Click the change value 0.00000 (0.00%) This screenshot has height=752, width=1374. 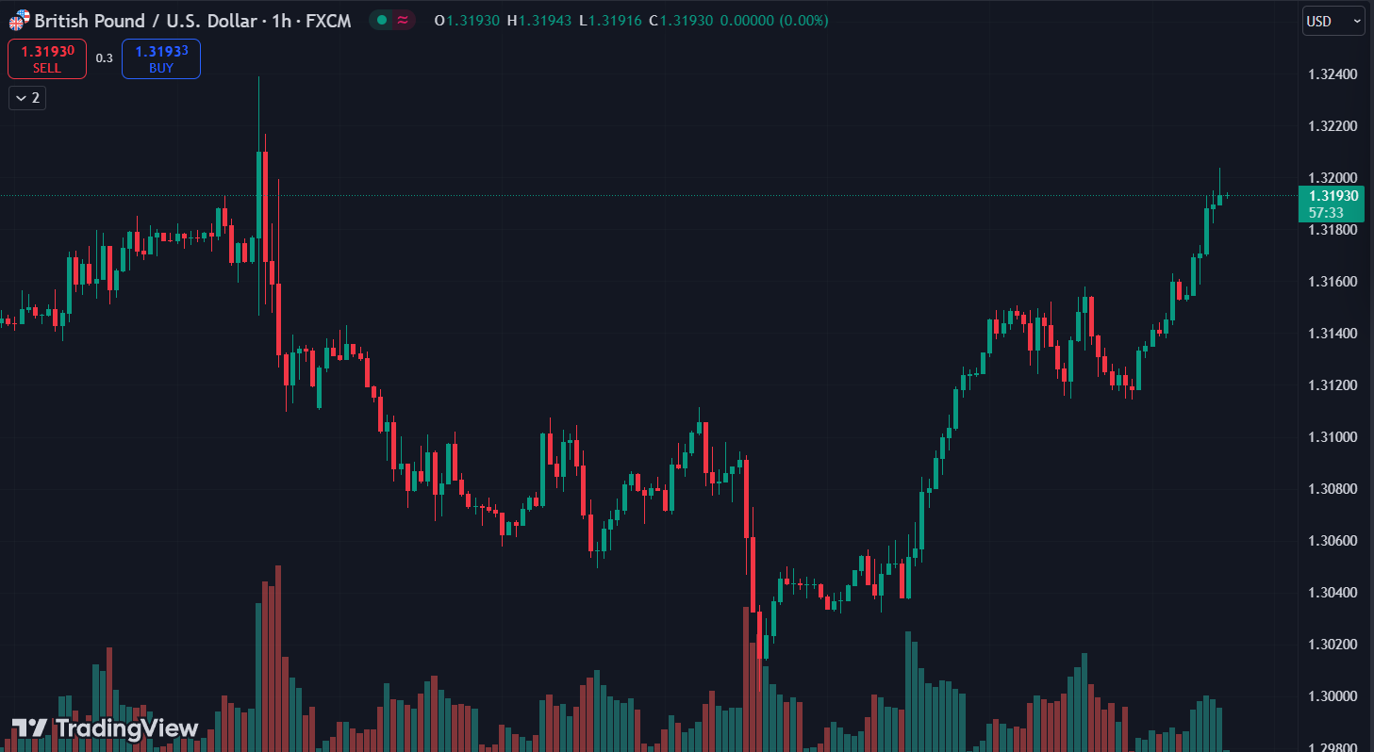point(774,20)
